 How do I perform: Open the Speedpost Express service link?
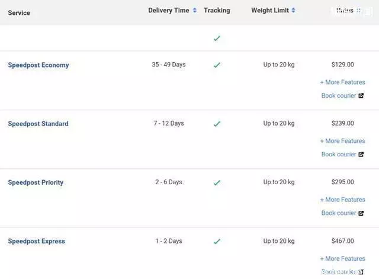tap(37, 241)
